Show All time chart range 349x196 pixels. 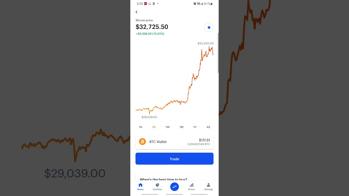point(208,127)
